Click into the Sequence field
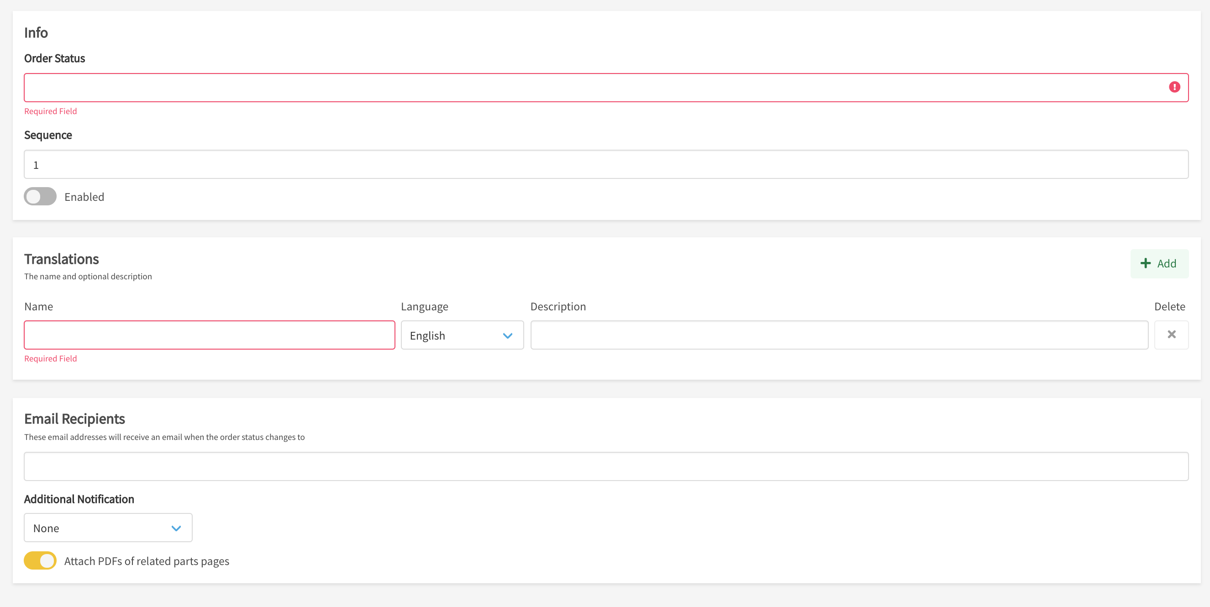Image resolution: width=1210 pixels, height=607 pixels. (x=606, y=165)
